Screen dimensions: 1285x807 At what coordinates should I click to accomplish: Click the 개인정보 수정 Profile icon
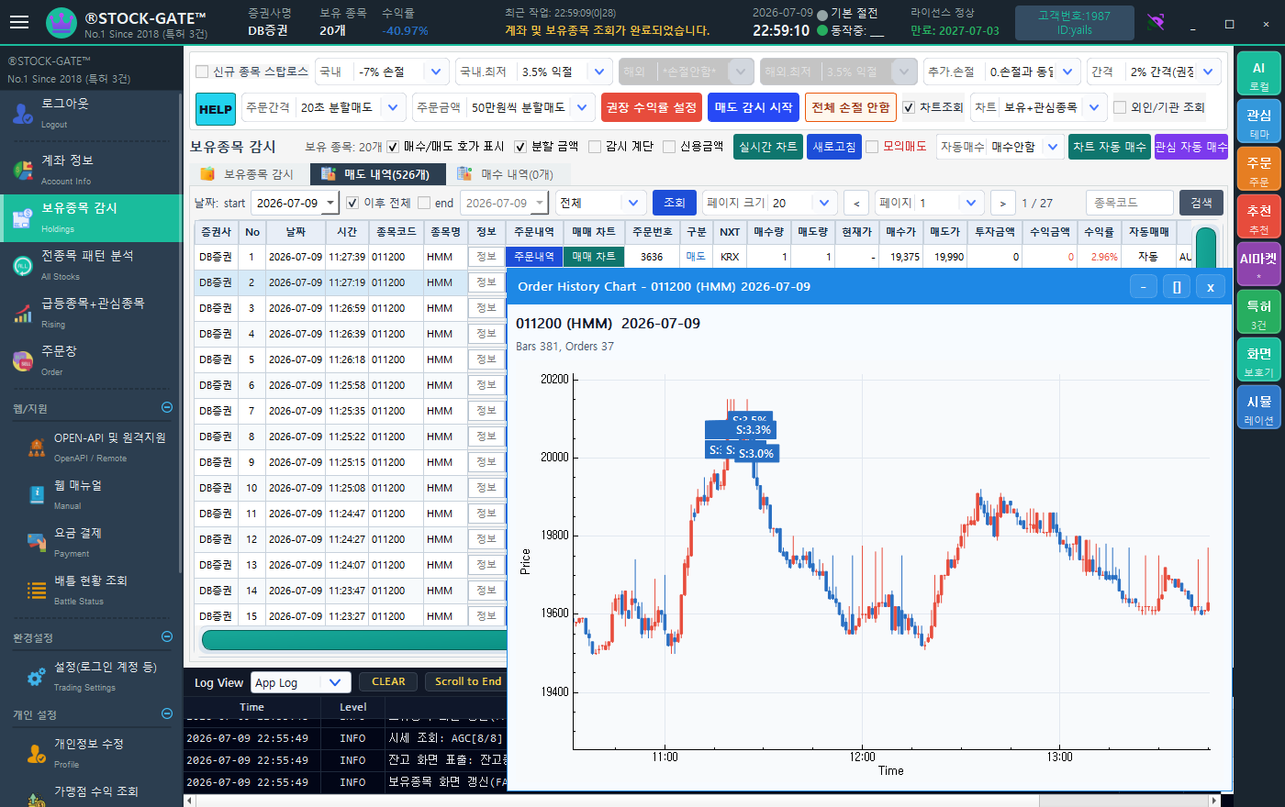[x=37, y=754]
